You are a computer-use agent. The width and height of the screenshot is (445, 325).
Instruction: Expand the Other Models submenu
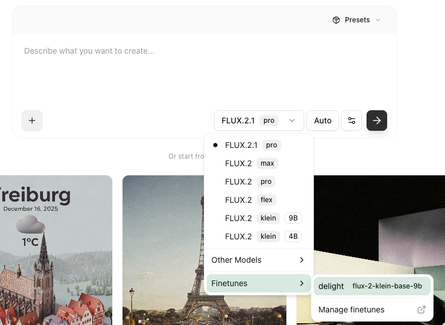(x=258, y=260)
